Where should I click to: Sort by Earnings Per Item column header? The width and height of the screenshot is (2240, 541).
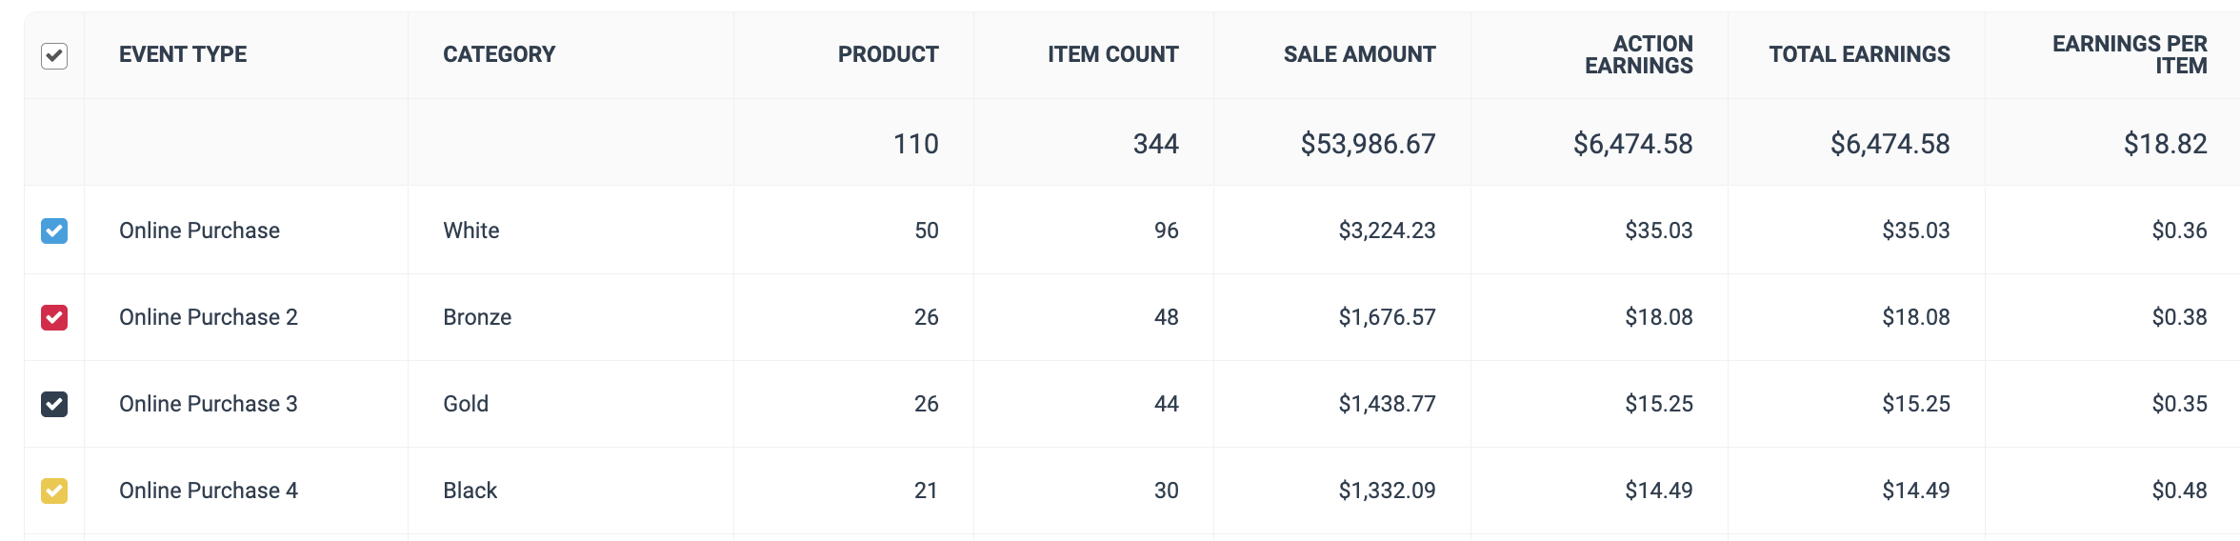pos(2130,54)
